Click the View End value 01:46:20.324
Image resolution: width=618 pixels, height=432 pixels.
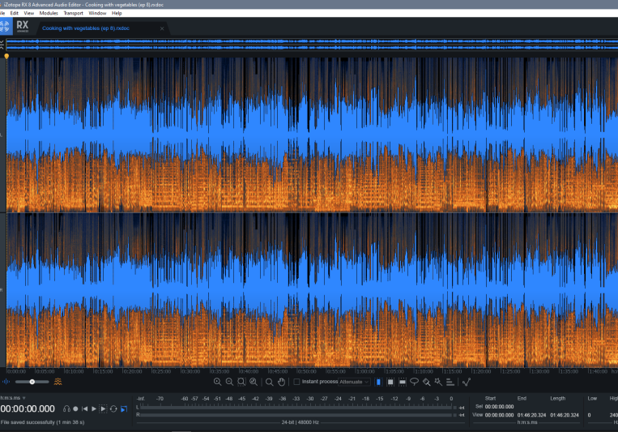point(531,415)
